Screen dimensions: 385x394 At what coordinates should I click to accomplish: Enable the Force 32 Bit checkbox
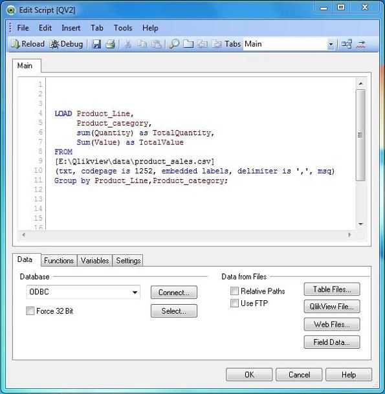(x=30, y=311)
